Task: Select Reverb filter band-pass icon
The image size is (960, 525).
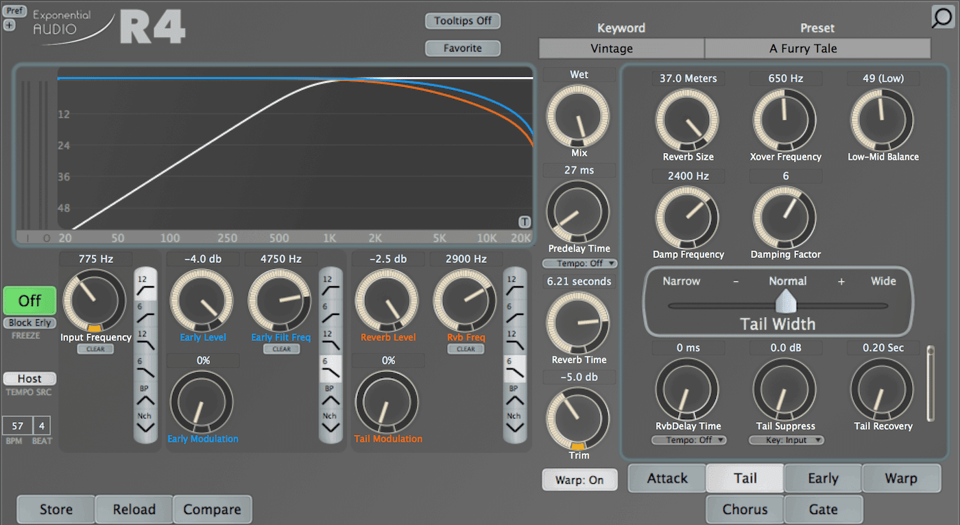Action: [515, 396]
